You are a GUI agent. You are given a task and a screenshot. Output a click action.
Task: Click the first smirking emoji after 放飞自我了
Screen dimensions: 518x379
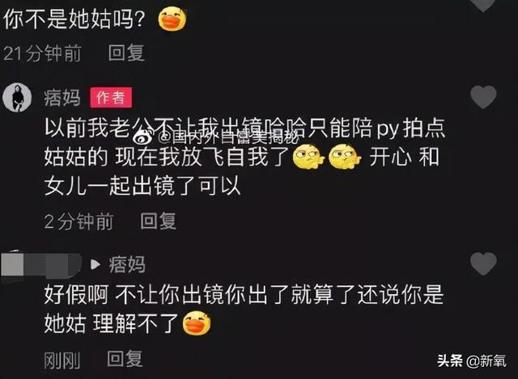tap(308, 157)
